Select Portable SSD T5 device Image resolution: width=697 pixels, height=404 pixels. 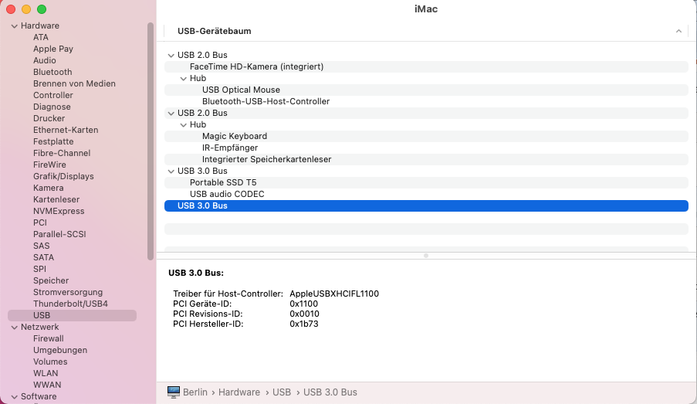[223, 182]
